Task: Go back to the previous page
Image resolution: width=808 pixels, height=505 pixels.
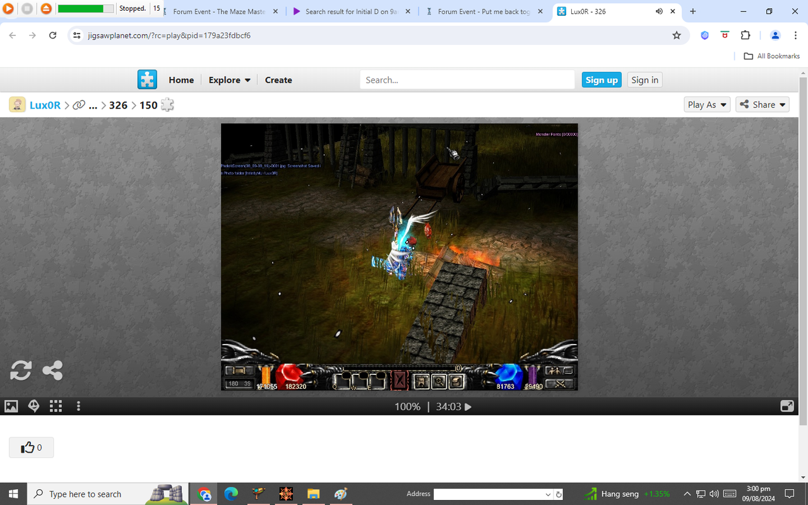Action: click(13, 35)
